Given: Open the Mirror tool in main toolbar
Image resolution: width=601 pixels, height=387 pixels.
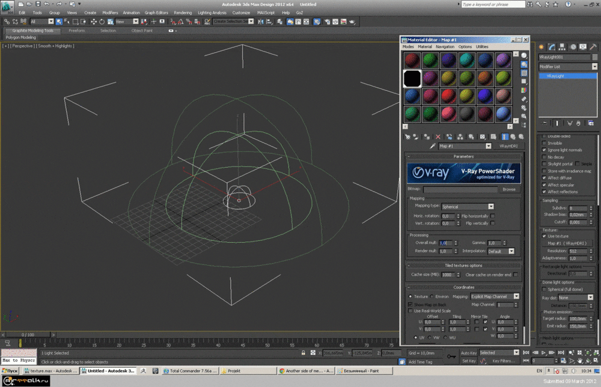Looking at the screenshot, I should (x=261, y=22).
